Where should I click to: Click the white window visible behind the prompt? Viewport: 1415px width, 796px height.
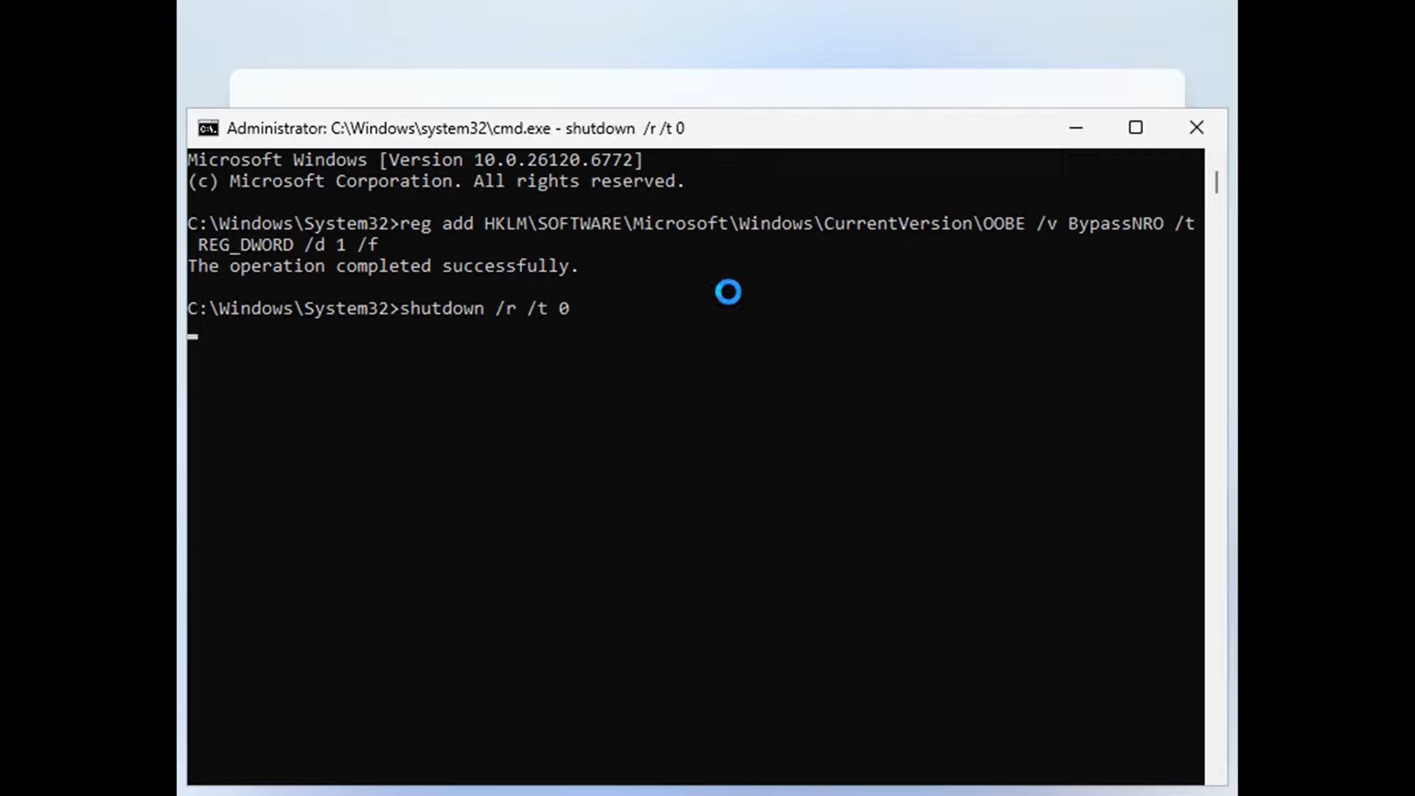707,88
